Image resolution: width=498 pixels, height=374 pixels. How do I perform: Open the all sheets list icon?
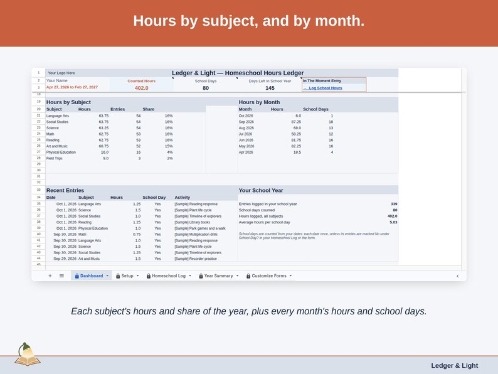coord(61,276)
